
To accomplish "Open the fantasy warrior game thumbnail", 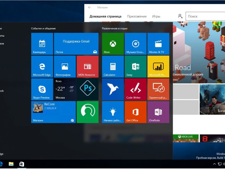I will click(x=212, y=99).
